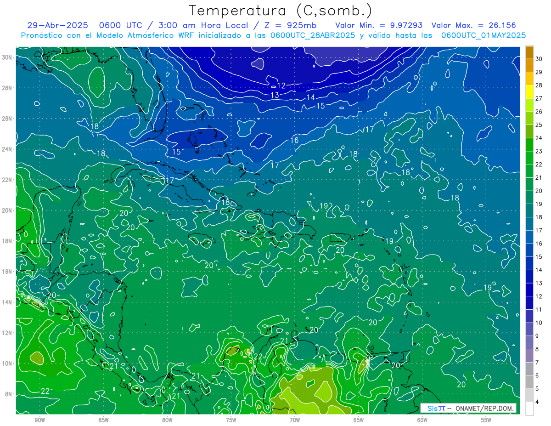Image resolution: width=551 pixels, height=426 pixels.
Task: Click the 80W longitude axis label
Action: click(167, 420)
